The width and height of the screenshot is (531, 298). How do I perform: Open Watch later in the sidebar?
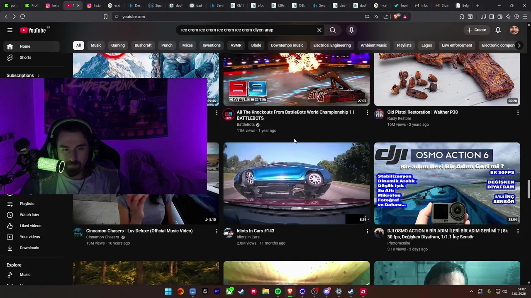click(32, 215)
